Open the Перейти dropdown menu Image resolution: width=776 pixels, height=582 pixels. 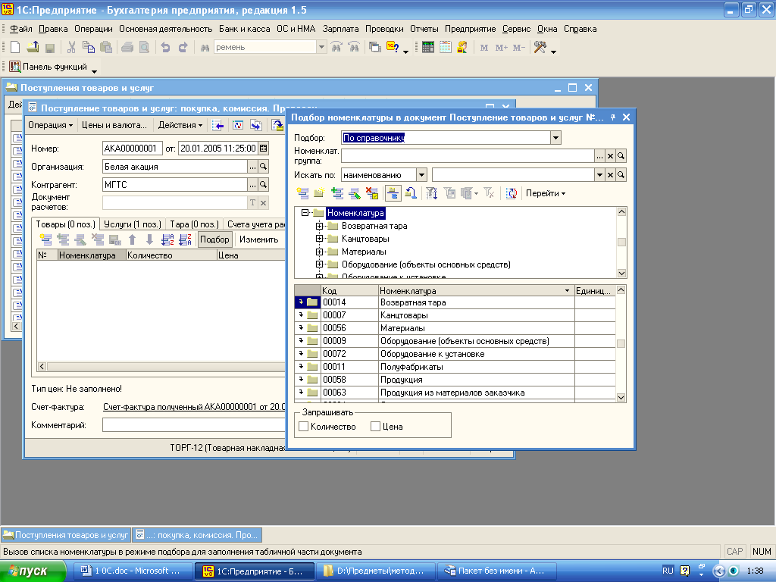(x=546, y=193)
